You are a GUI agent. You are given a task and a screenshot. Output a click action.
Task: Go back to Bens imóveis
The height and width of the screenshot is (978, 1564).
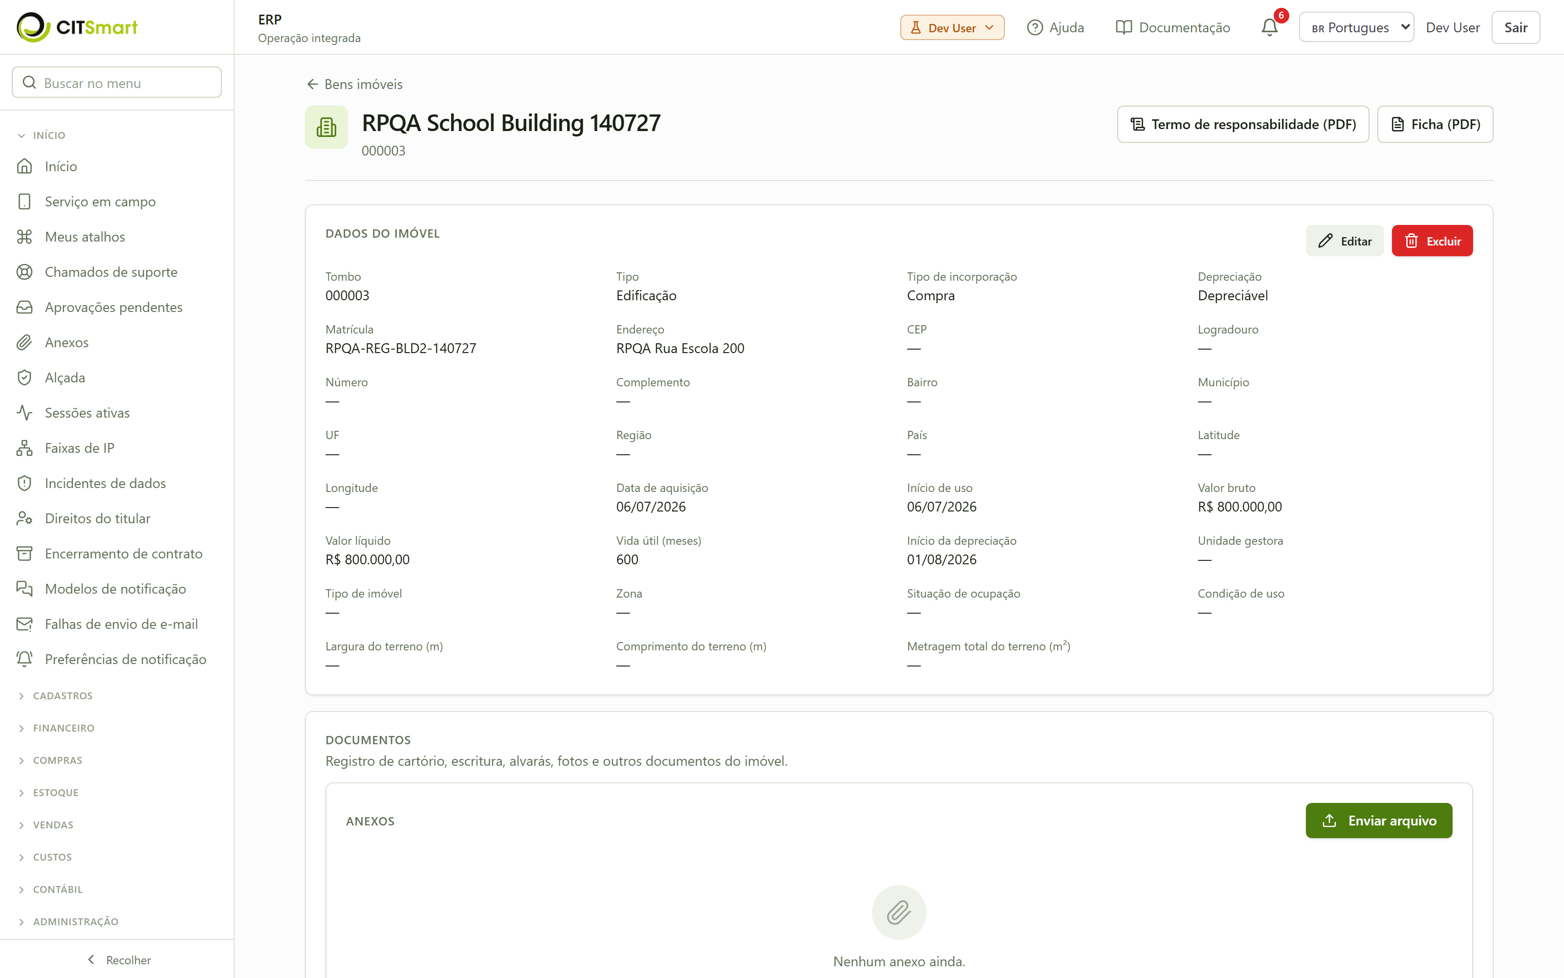[354, 84]
